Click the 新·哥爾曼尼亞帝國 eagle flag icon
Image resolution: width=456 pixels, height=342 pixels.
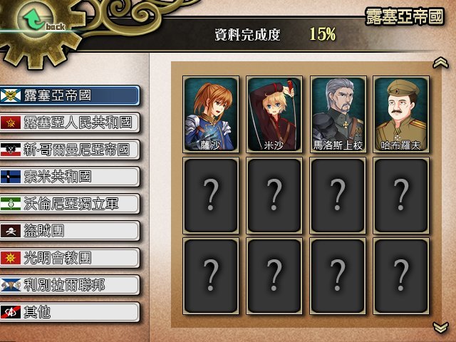11,150
